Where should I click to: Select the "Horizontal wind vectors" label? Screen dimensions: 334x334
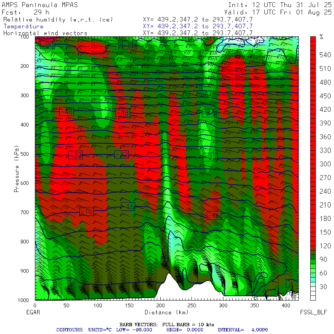45,33
